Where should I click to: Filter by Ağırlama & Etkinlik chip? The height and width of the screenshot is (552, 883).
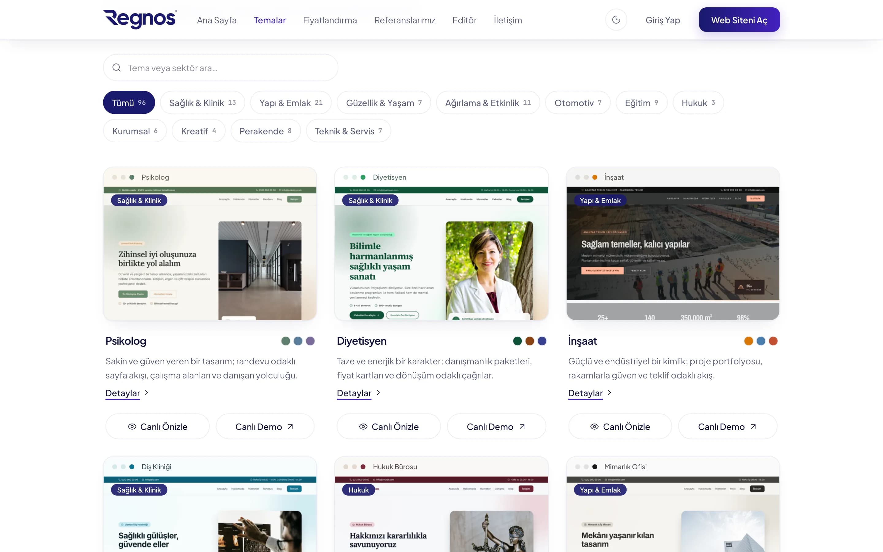click(x=488, y=103)
